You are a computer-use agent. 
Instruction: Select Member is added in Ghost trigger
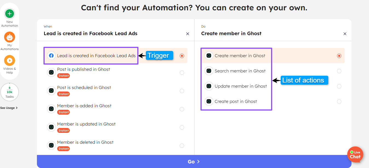84,106
